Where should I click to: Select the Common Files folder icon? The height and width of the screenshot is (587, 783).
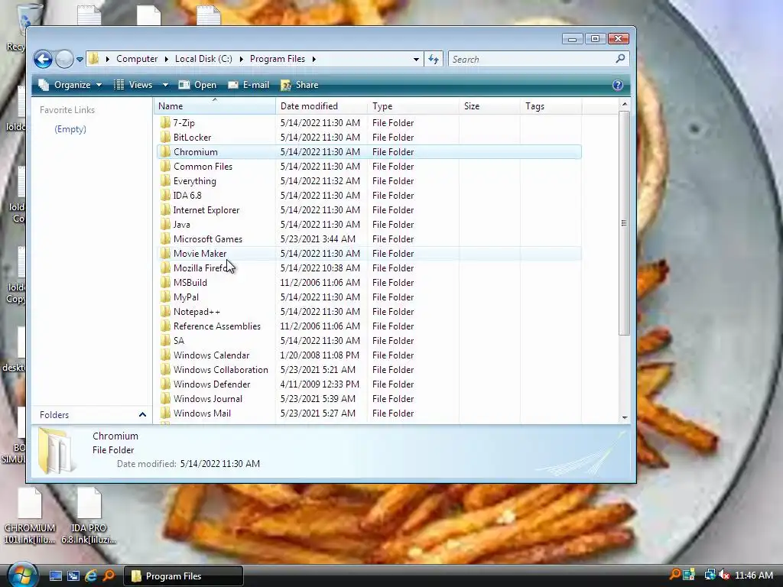coord(165,166)
